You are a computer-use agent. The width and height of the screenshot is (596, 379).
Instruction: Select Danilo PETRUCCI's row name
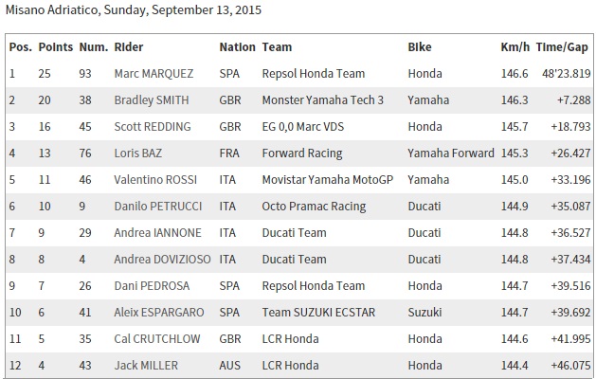point(153,206)
